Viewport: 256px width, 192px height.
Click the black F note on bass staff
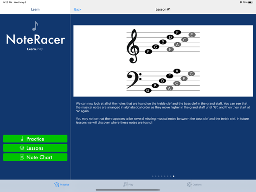coord(170,76)
